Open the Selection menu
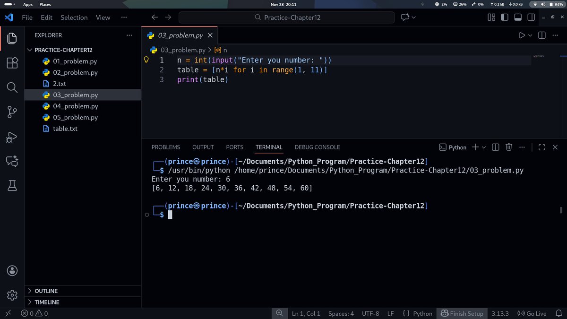The height and width of the screenshot is (319, 567). (74, 17)
